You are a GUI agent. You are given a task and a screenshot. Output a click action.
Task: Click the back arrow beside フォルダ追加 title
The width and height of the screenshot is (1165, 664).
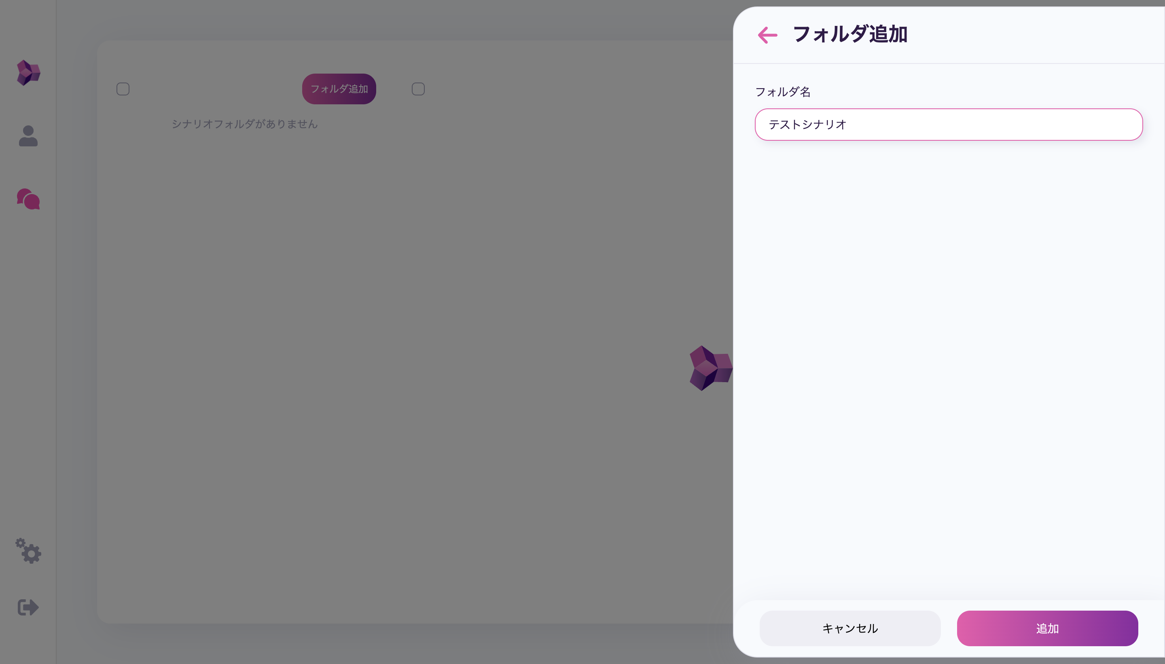point(767,35)
